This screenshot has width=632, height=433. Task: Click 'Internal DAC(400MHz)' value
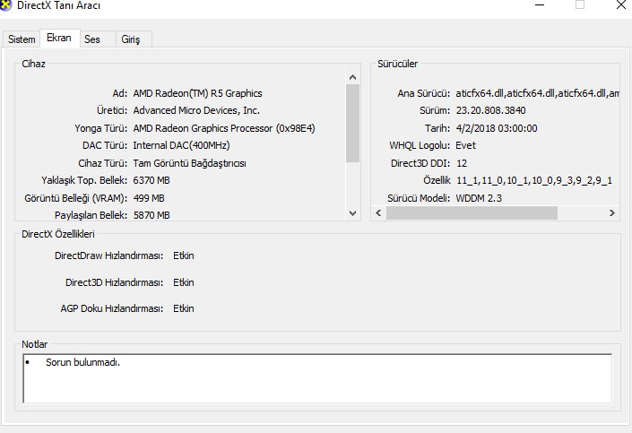click(x=181, y=145)
